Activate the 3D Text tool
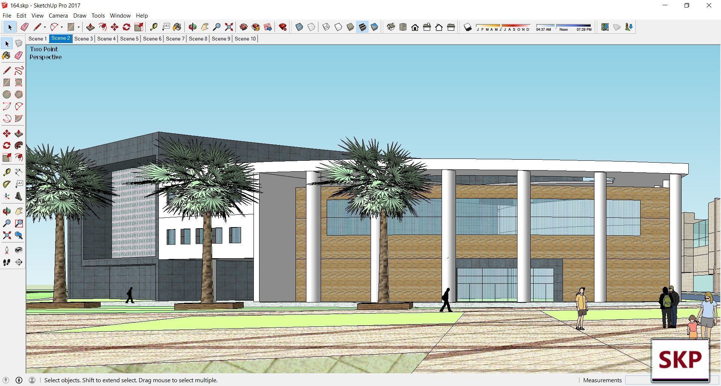This screenshot has height=386, width=721. [19, 196]
